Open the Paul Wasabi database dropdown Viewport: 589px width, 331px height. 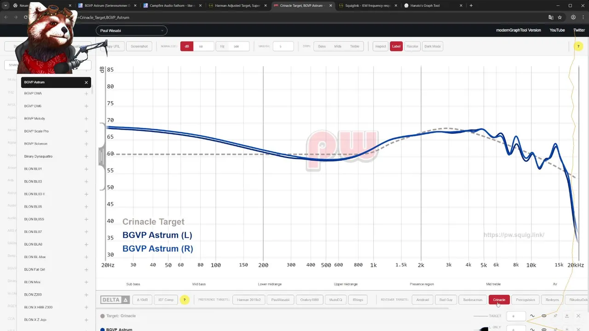[132, 31]
